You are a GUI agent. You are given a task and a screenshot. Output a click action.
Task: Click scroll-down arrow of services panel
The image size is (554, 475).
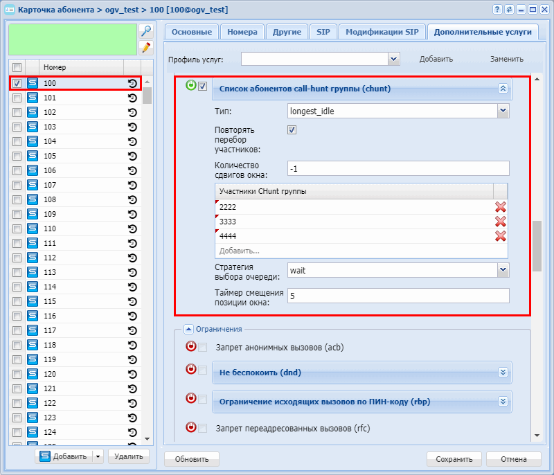pos(537,435)
